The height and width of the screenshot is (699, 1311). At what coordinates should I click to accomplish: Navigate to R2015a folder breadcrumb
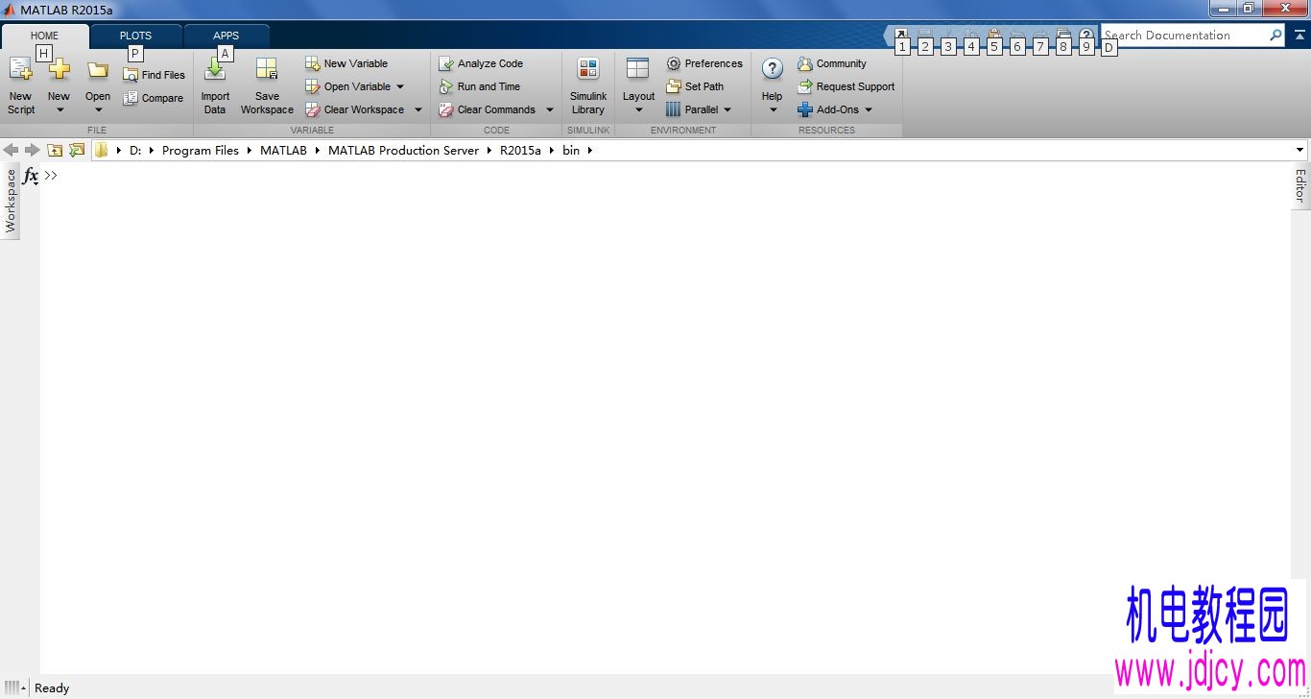pos(520,150)
